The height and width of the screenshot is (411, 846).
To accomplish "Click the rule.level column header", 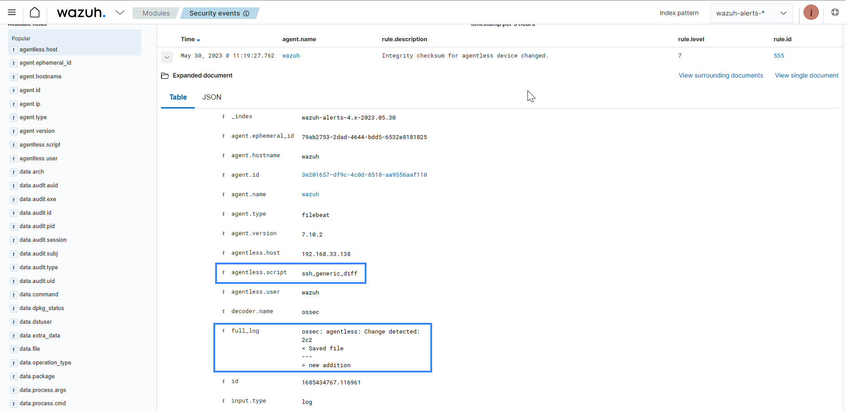I will (691, 39).
